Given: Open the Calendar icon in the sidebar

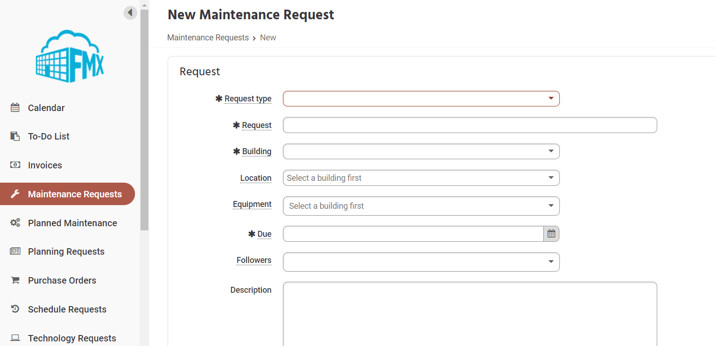Looking at the screenshot, I should click(x=15, y=108).
